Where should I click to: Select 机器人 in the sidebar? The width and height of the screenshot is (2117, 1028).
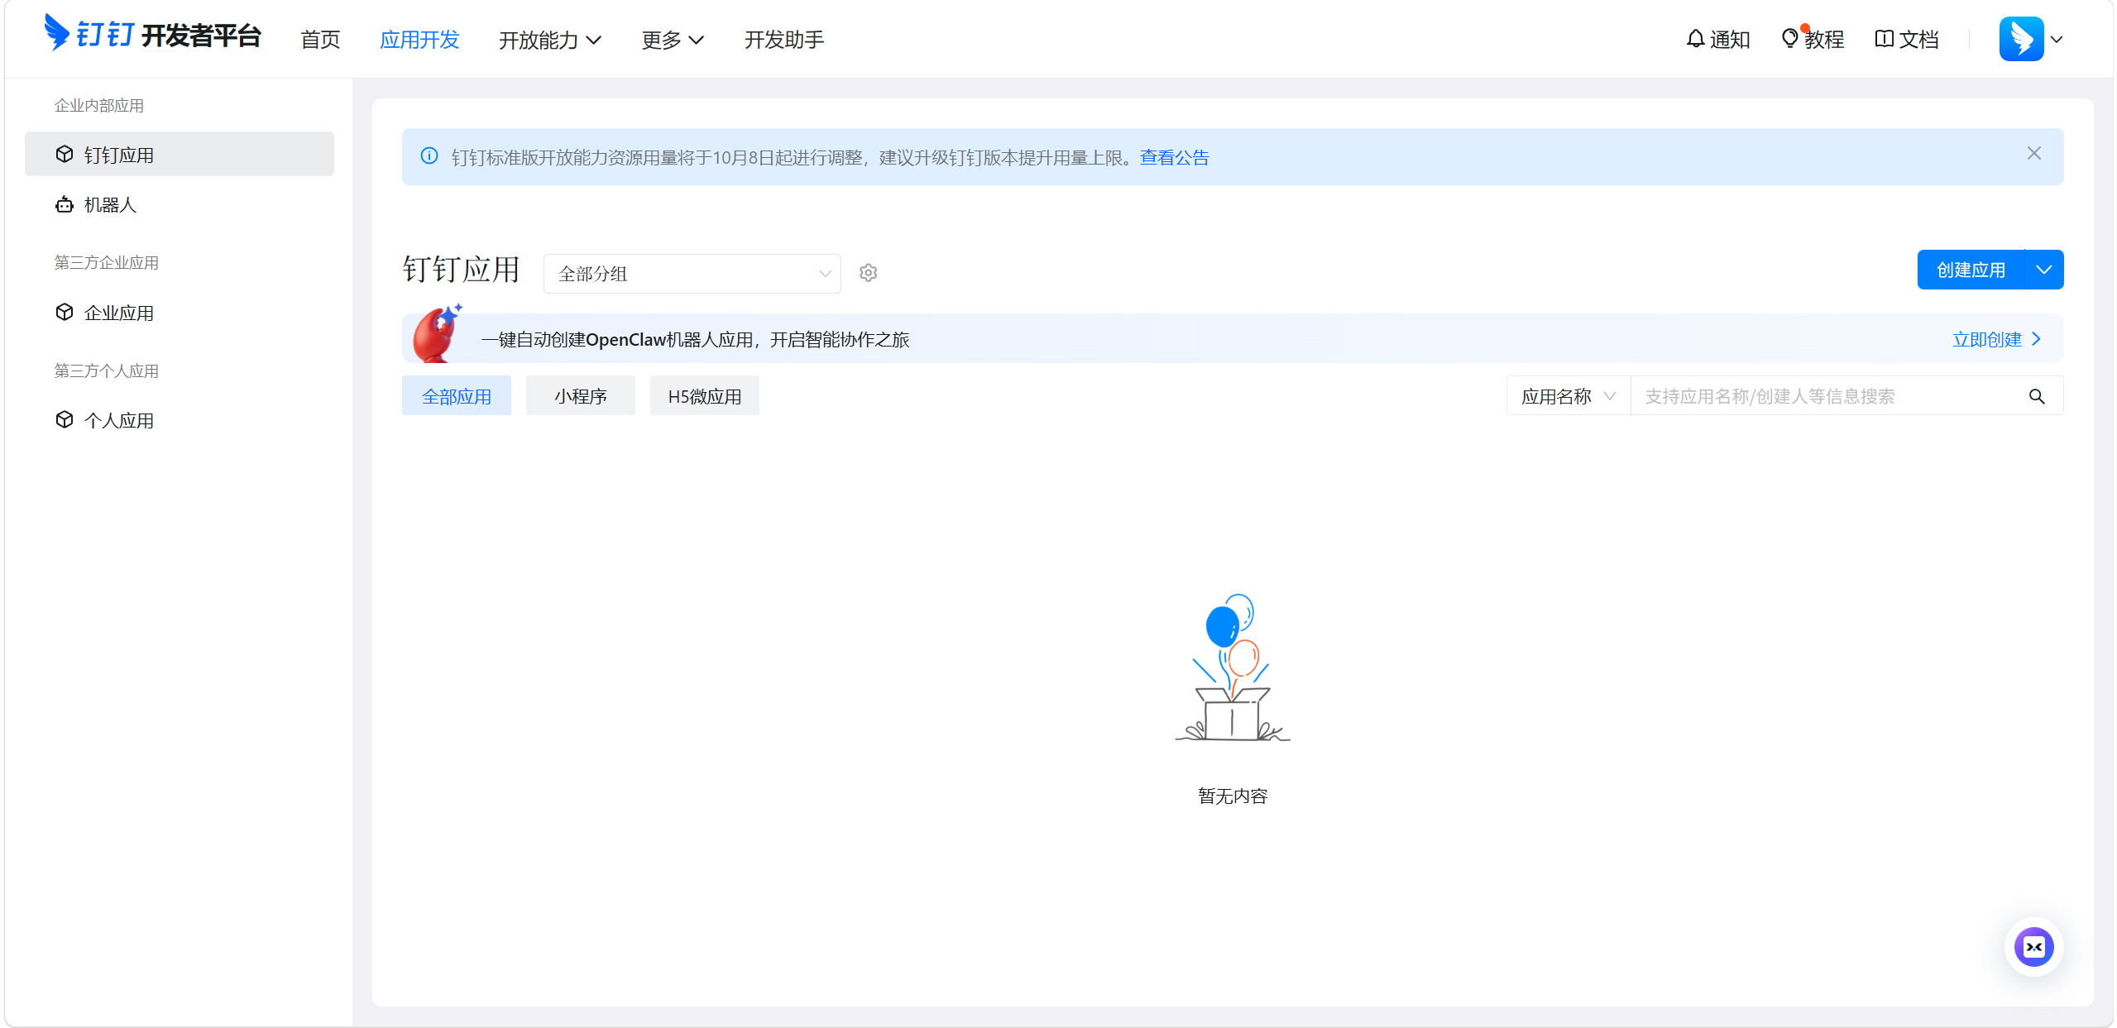pyautogui.click(x=110, y=205)
